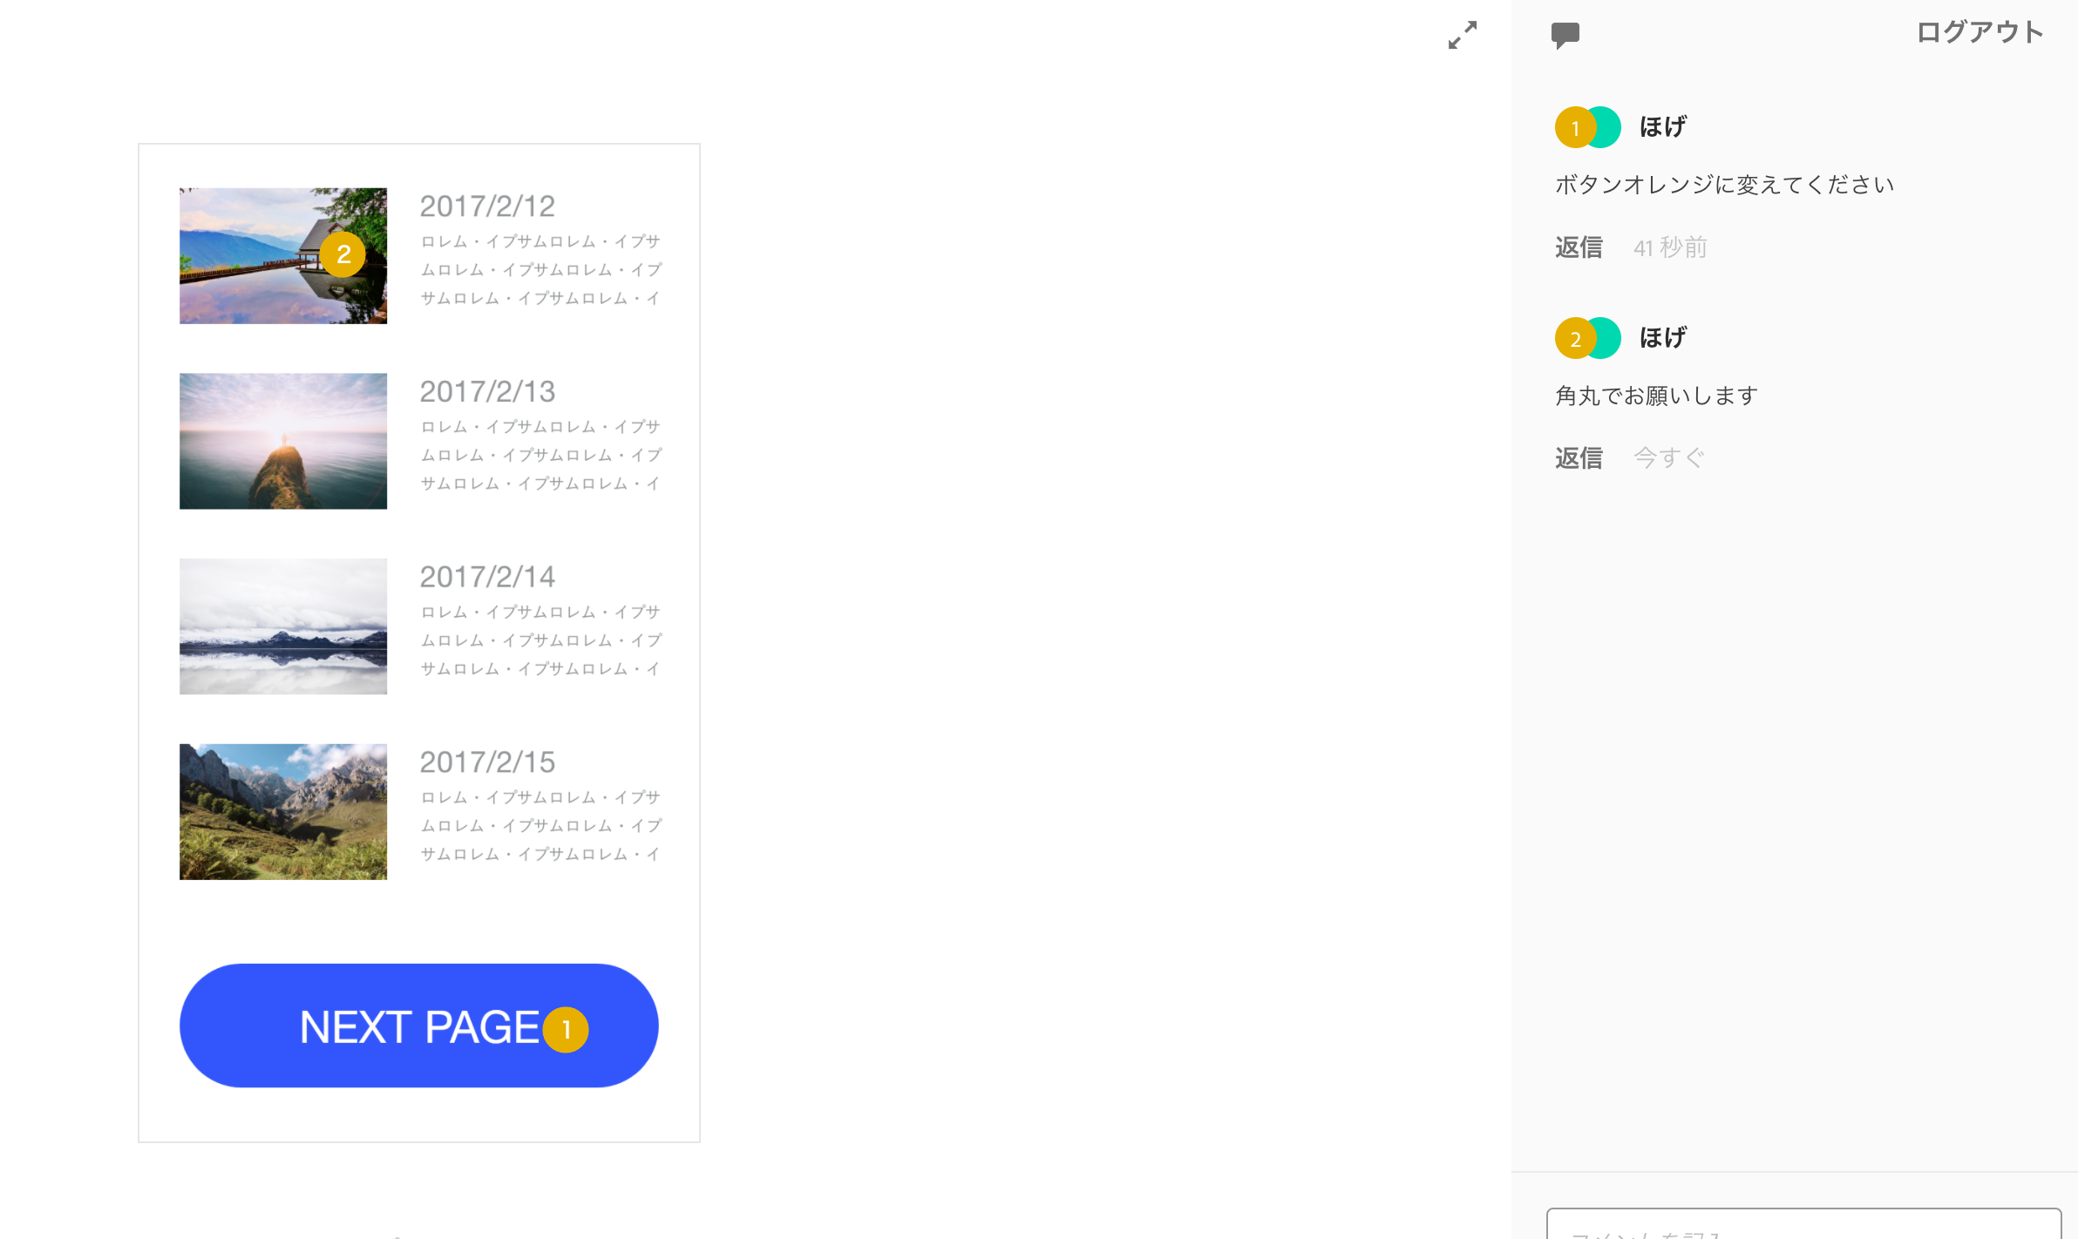Click the ログアウト logout link

coord(1980,32)
